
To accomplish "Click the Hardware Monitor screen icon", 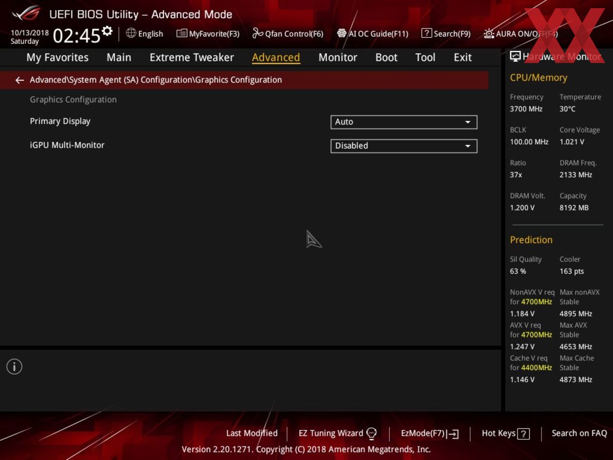I will tap(515, 56).
